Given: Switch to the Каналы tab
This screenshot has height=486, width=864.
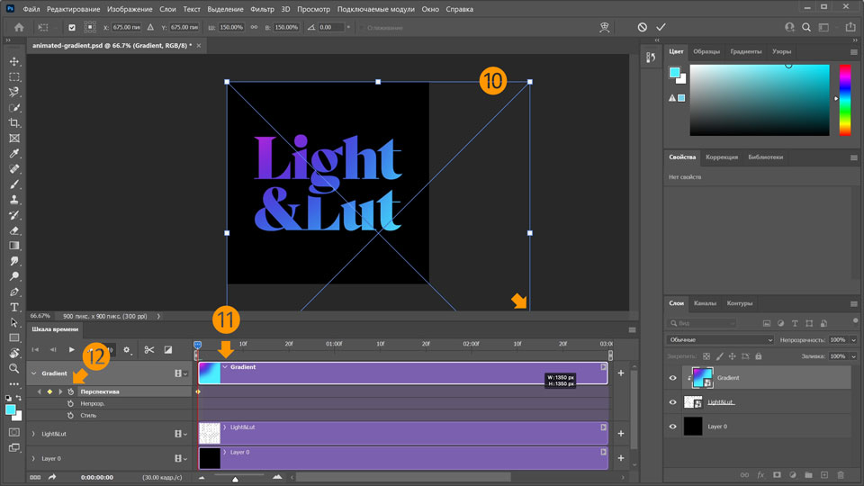Looking at the screenshot, I should click(x=705, y=303).
